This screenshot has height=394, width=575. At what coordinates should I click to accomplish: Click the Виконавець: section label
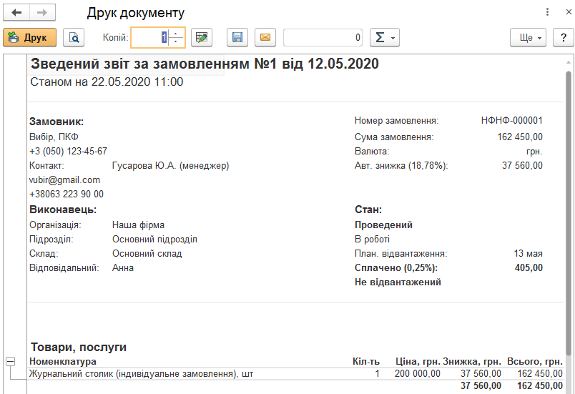tap(63, 210)
